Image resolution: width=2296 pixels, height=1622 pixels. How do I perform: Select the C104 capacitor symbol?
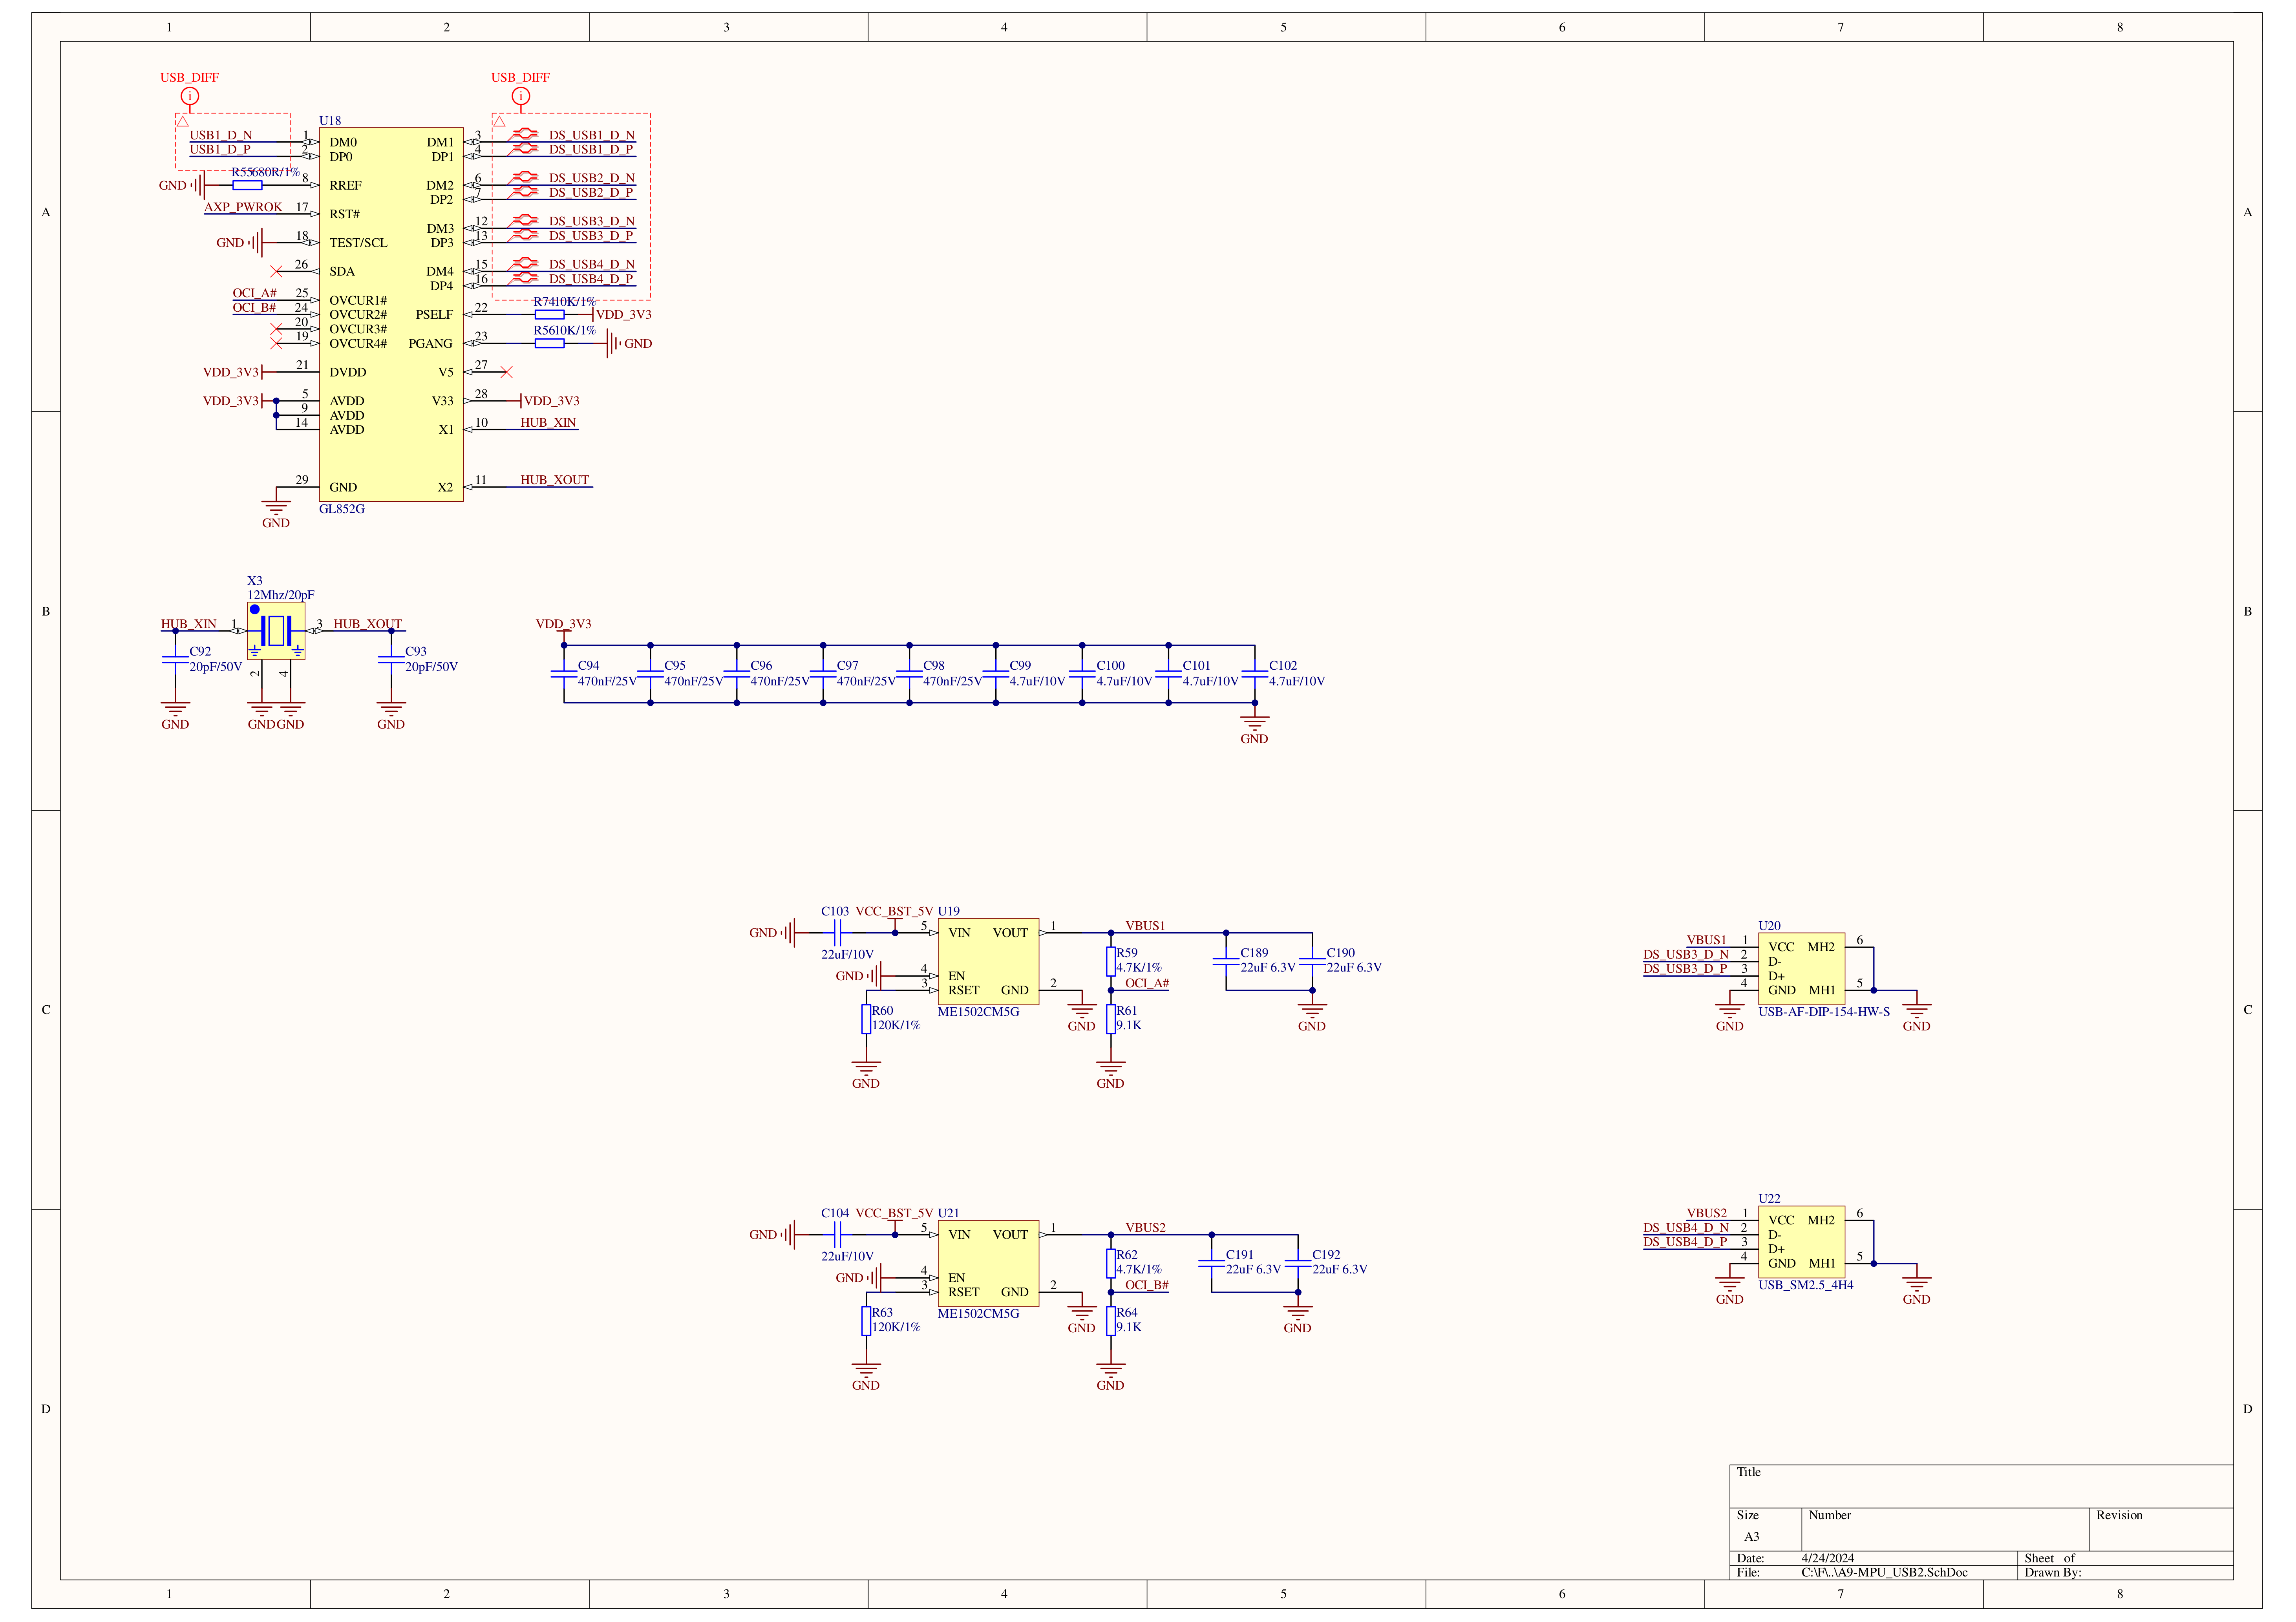click(x=838, y=1235)
